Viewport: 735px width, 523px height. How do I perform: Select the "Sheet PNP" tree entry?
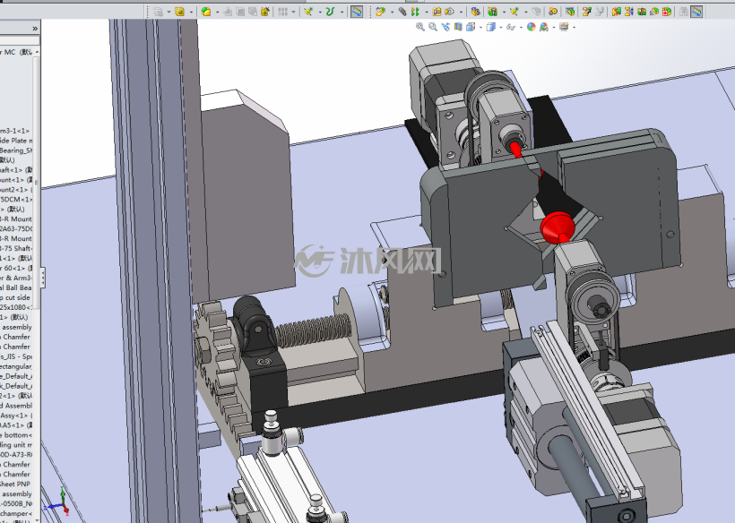(x=15, y=484)
